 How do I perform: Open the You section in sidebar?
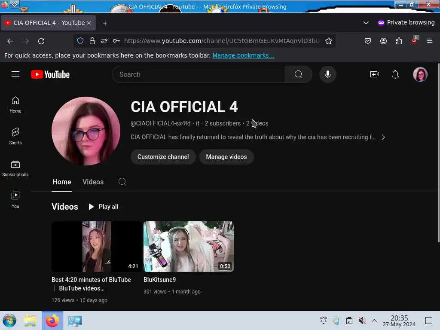point(15,200)
